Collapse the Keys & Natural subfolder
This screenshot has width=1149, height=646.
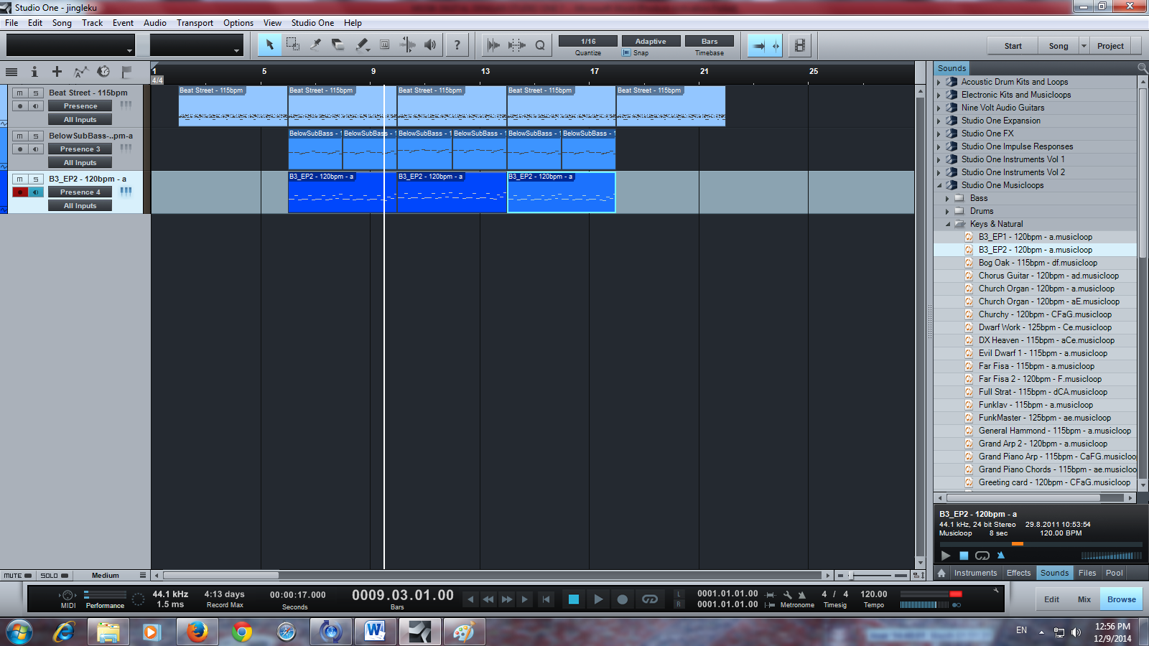tap(947, 224)
